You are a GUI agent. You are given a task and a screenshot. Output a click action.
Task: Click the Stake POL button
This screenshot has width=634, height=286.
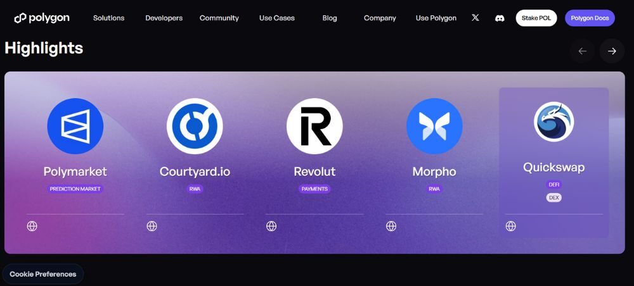point(536,18)
